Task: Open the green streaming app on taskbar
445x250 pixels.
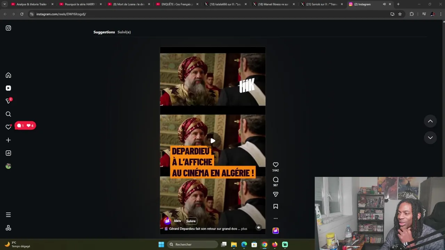Action: pos(285,244)
